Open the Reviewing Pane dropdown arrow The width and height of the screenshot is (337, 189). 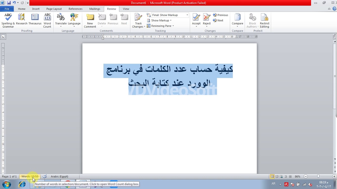point(173,26)
